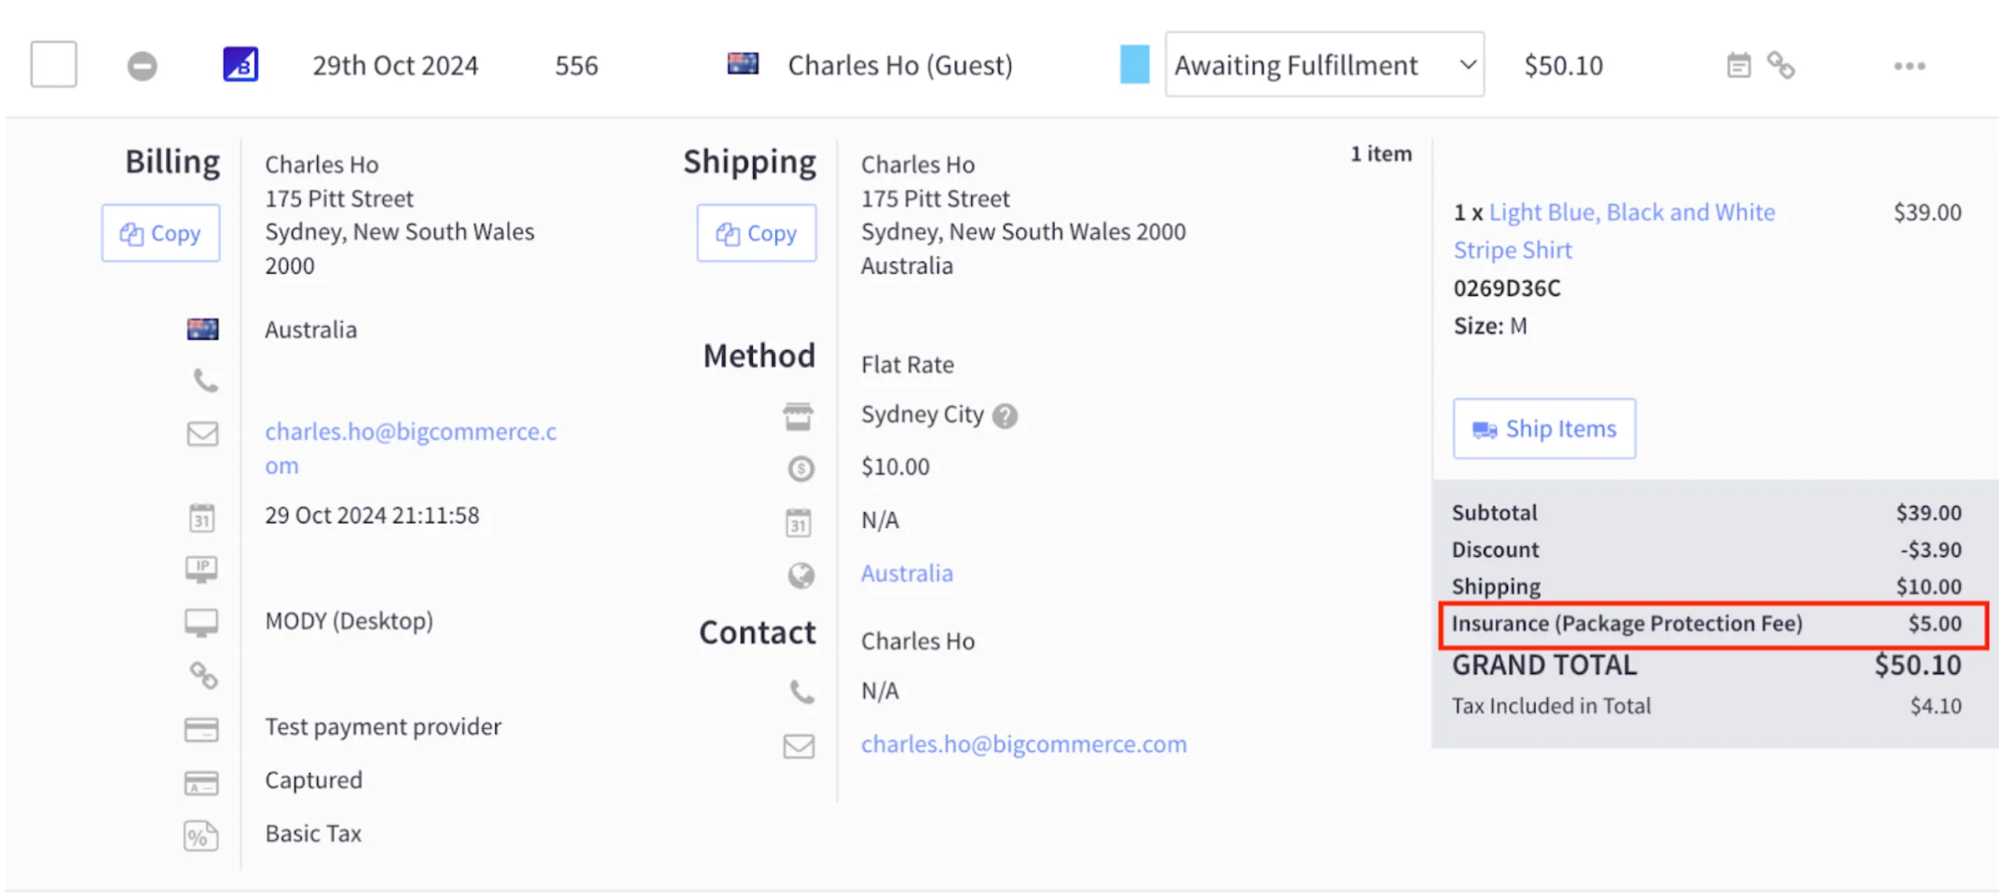Click the BigCommerce storefront channel icon
This screenshot has width=2000, height=894.
[x=240, y=65]
